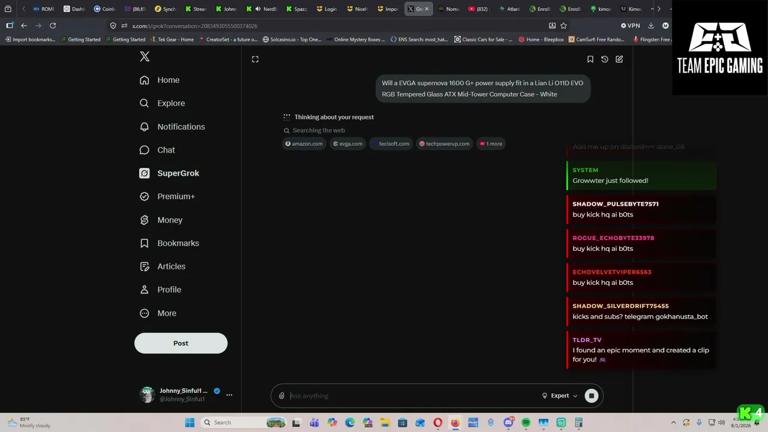Open Bookmarks in the sidebar
The image size is (768, 432).
(169, 243)
